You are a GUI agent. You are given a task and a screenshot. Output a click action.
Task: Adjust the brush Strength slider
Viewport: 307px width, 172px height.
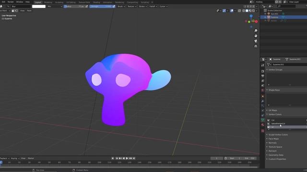(x=101, y=6)
